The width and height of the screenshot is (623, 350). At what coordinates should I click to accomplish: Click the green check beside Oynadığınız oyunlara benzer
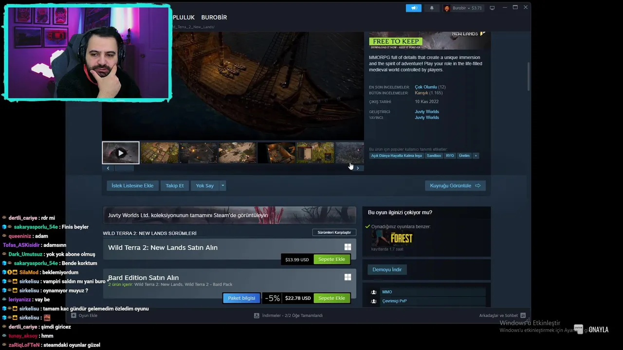pyautogui.click(x=368, y=227)
